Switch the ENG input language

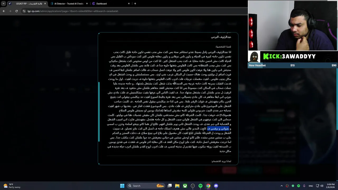click(311, 186)
